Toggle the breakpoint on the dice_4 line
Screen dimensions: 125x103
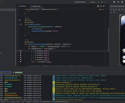pos(21,57)
